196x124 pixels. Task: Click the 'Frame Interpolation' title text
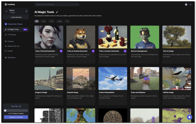(107, 92)
